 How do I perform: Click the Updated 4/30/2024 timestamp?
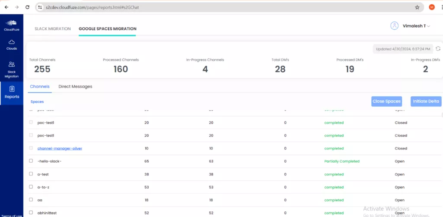pyautogui.click(x=403, y=49)
